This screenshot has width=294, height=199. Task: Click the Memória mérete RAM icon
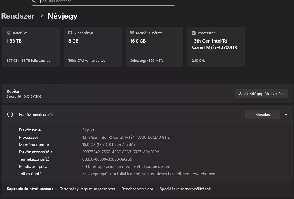tap(132, 33)
